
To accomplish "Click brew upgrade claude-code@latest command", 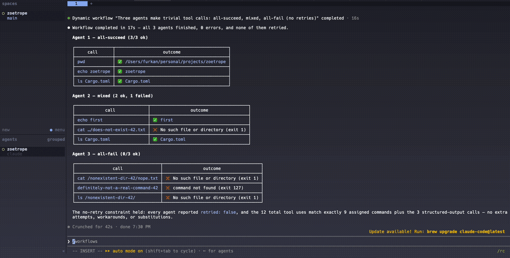I will [x=466, y=231].
